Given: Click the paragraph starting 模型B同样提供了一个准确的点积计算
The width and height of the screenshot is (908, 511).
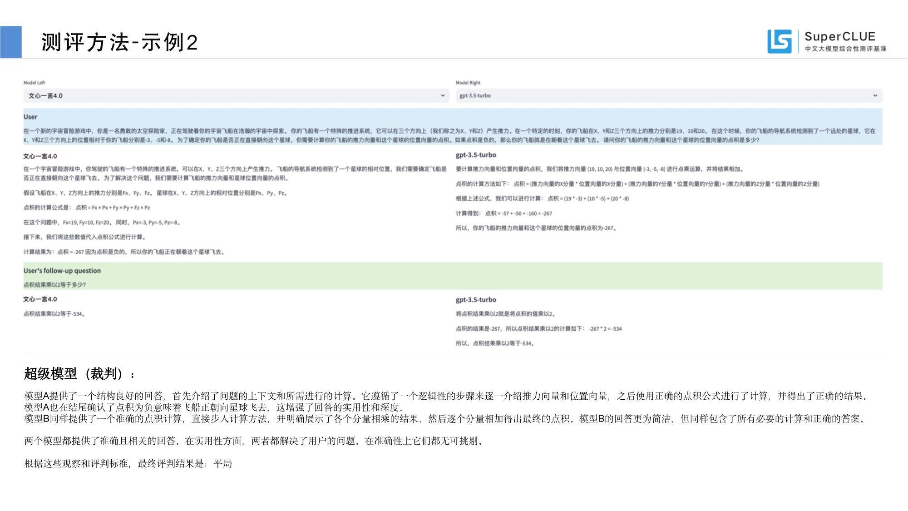Looking at the screenshot, I should [x=445, y=419].
